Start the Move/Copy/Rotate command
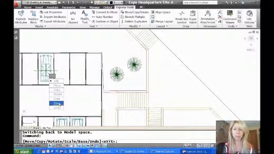This screenshot has height=154, width=274. tap(134, 12)
